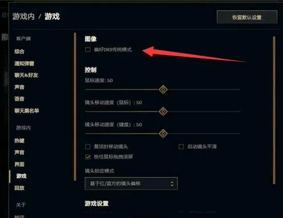Uncheck the 按住鼠标拖拽滚屏 checkbox
This screenshot has height=218, width=283.
(88, 157)
